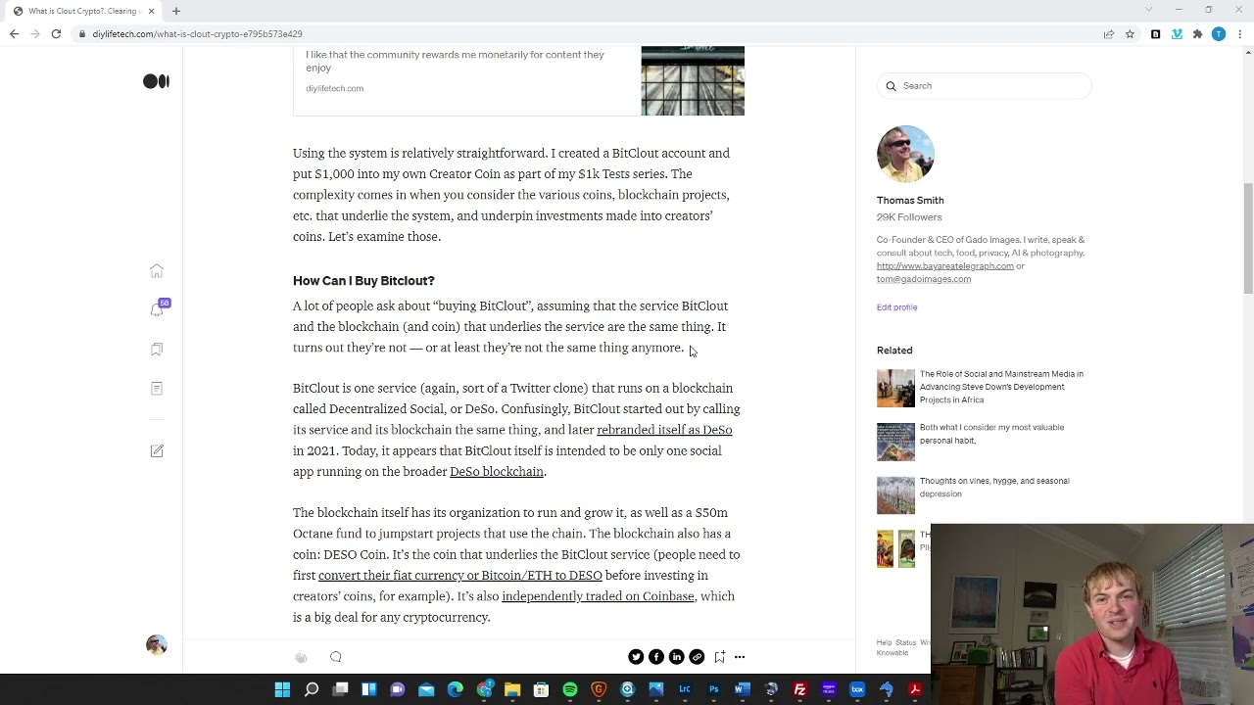Share the article on Facebook

[x=656, y=657]
